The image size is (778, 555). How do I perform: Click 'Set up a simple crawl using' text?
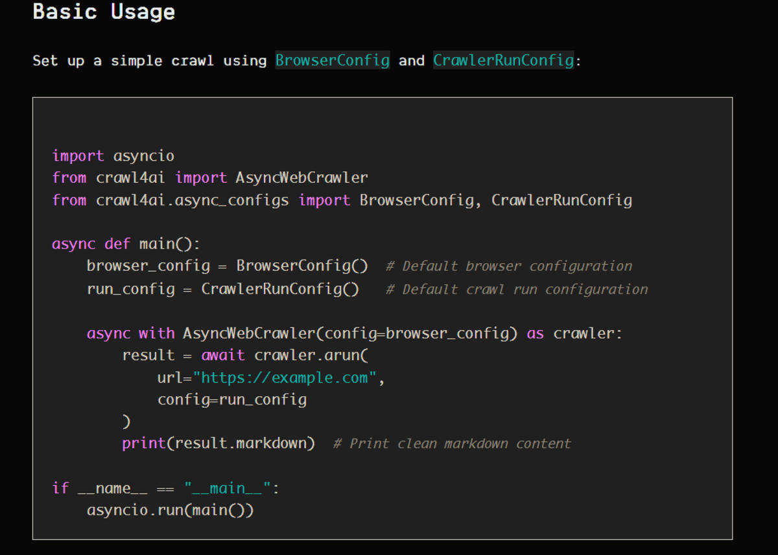150,61
